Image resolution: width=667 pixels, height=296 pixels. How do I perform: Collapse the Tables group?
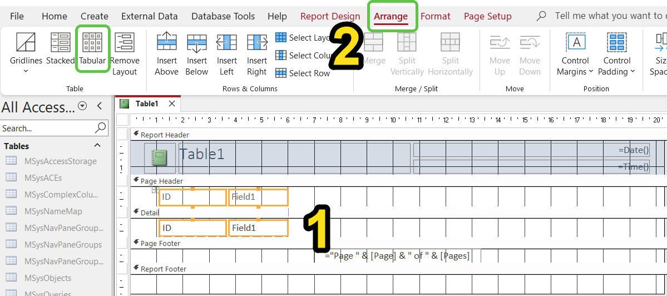97,145
